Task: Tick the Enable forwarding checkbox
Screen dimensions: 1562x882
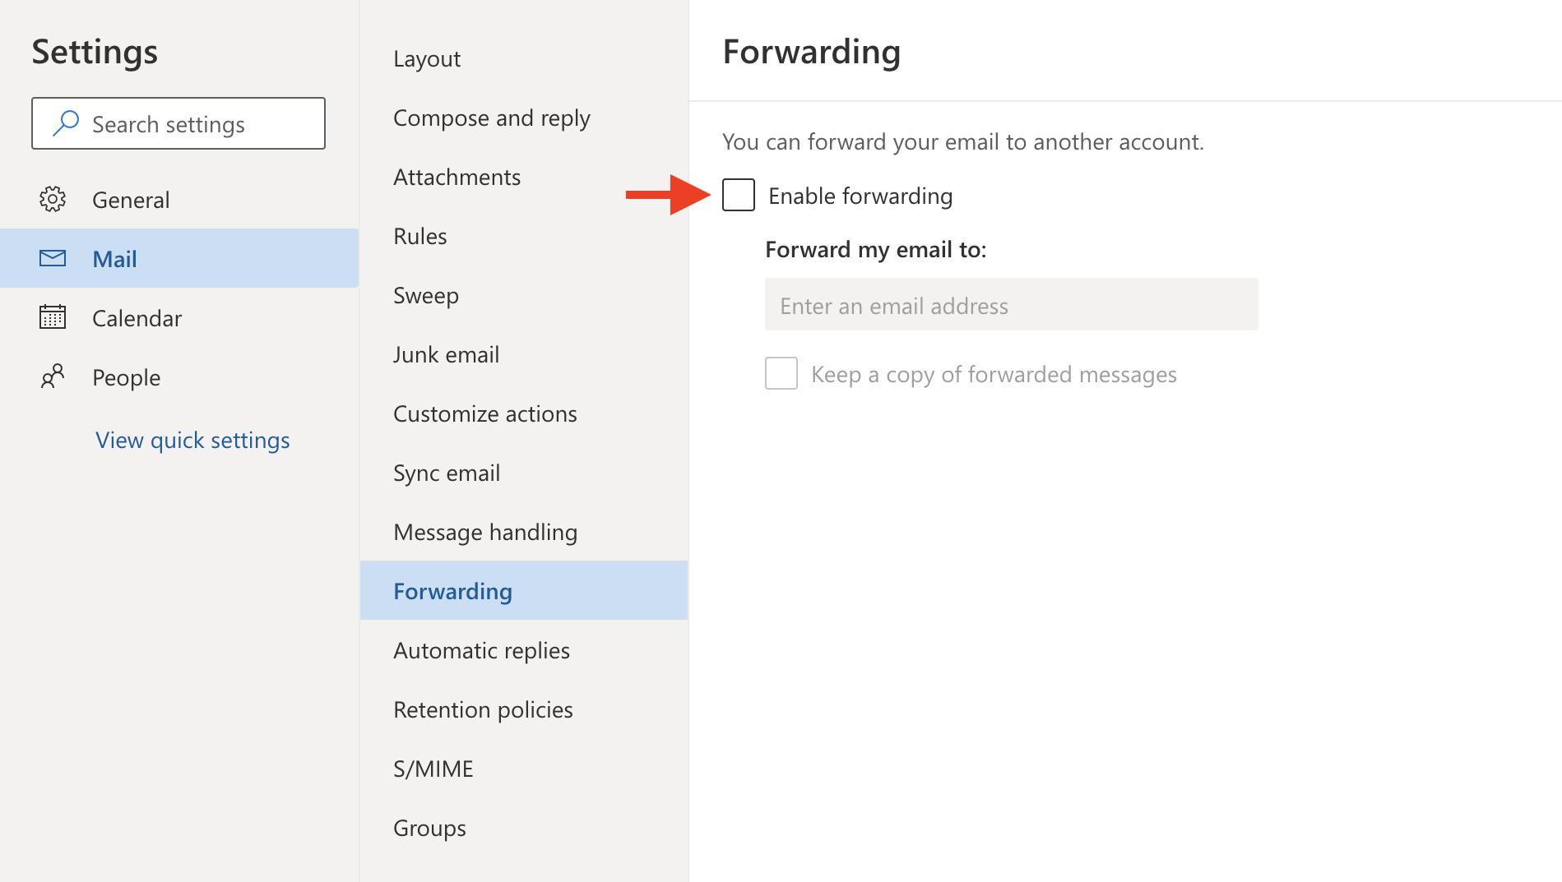Action: tap(739, 195)
